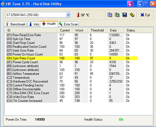The width and height of the screenshot is (156, 127).
Task: Click the purple download arrow icon in title bar
Action: (130, 4)
